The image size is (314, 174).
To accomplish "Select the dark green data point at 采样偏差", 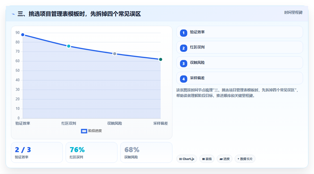I will pyautogui.click(x=160, y=59).
